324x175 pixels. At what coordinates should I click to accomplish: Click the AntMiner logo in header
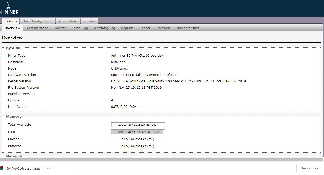9,9
